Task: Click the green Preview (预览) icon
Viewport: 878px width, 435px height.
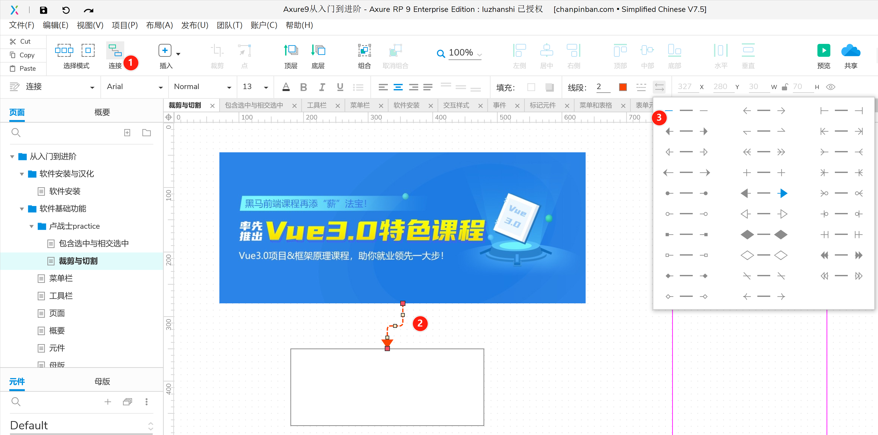Action: [823, 51]
